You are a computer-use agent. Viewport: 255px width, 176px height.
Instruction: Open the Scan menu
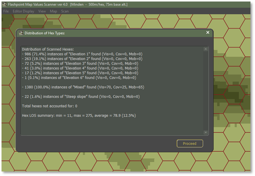[x=65, y=11]
